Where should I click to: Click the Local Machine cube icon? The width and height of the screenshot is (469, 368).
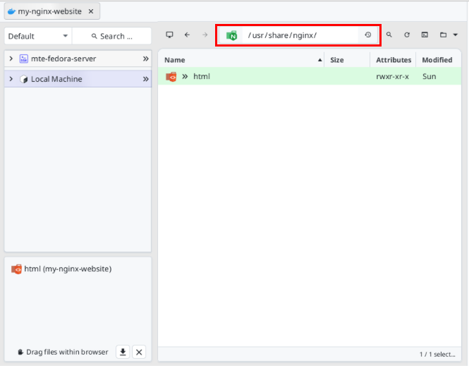click(x=24, y=79)
